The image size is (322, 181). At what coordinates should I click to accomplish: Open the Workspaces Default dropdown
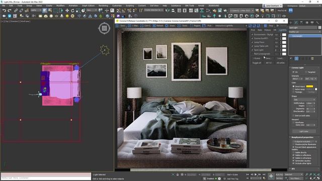click(x=310, y=6)
